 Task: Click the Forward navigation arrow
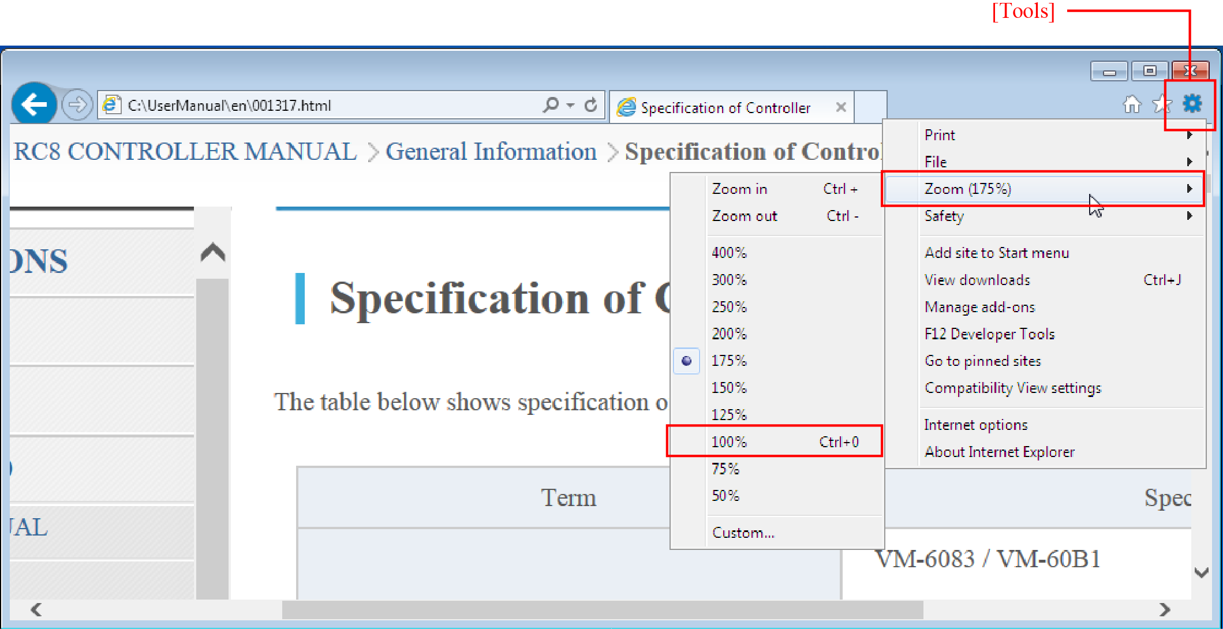[x=77, y=105]
